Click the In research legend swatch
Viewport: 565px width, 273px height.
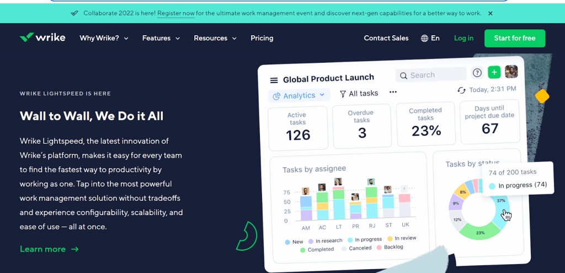coord(311,242)
